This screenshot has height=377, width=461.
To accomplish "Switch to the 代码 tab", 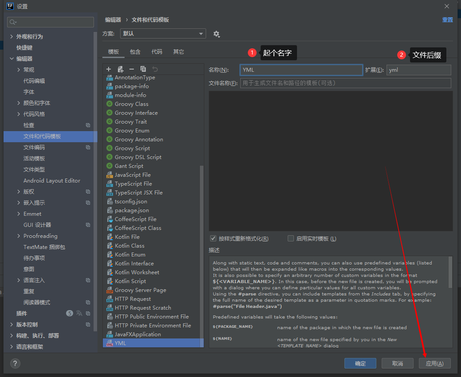I will [157, 52].
